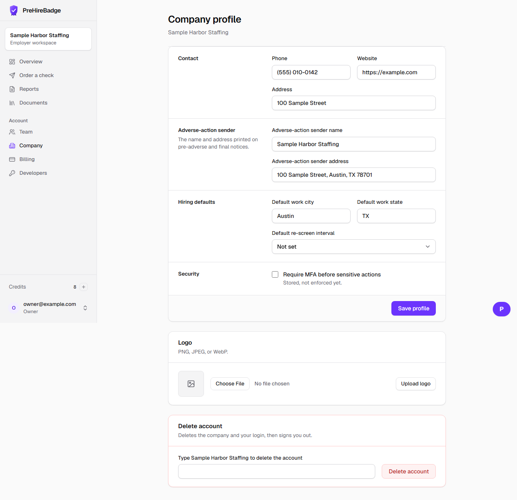Open the Team page
Screen dimensions: 517x500
[x=48, y=132]
